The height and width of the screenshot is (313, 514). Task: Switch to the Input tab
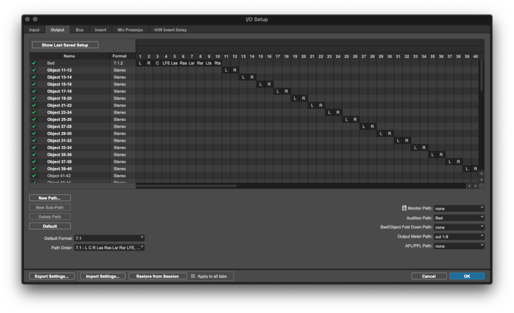click(x=34, y=30)
